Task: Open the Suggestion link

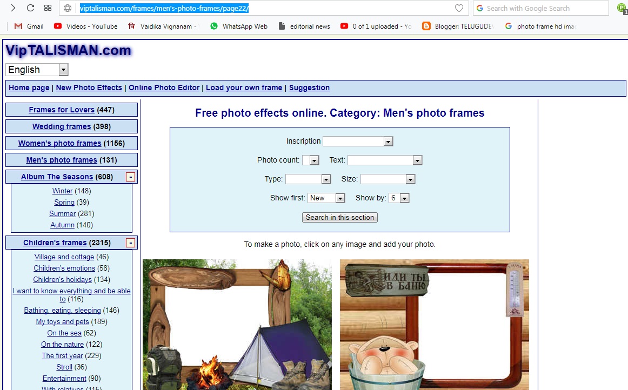Action: [x=309, y=88]
